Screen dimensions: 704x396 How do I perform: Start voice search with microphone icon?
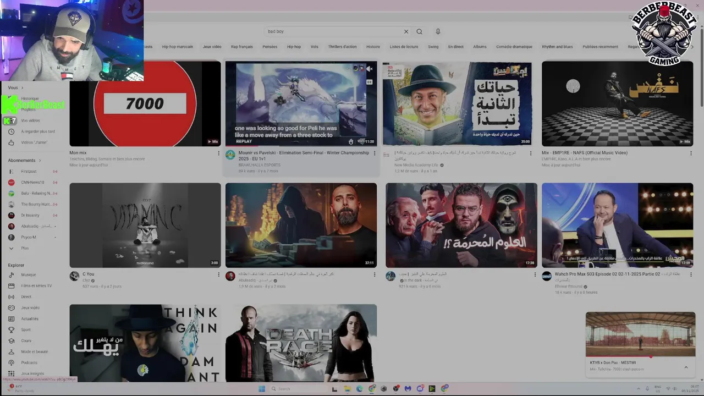pos(438,31)
